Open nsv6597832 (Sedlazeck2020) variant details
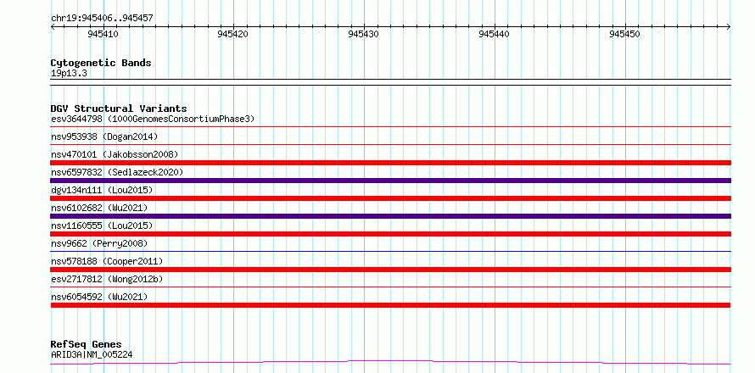This screenshot has width=755, height=373. (x=117, y=172)
